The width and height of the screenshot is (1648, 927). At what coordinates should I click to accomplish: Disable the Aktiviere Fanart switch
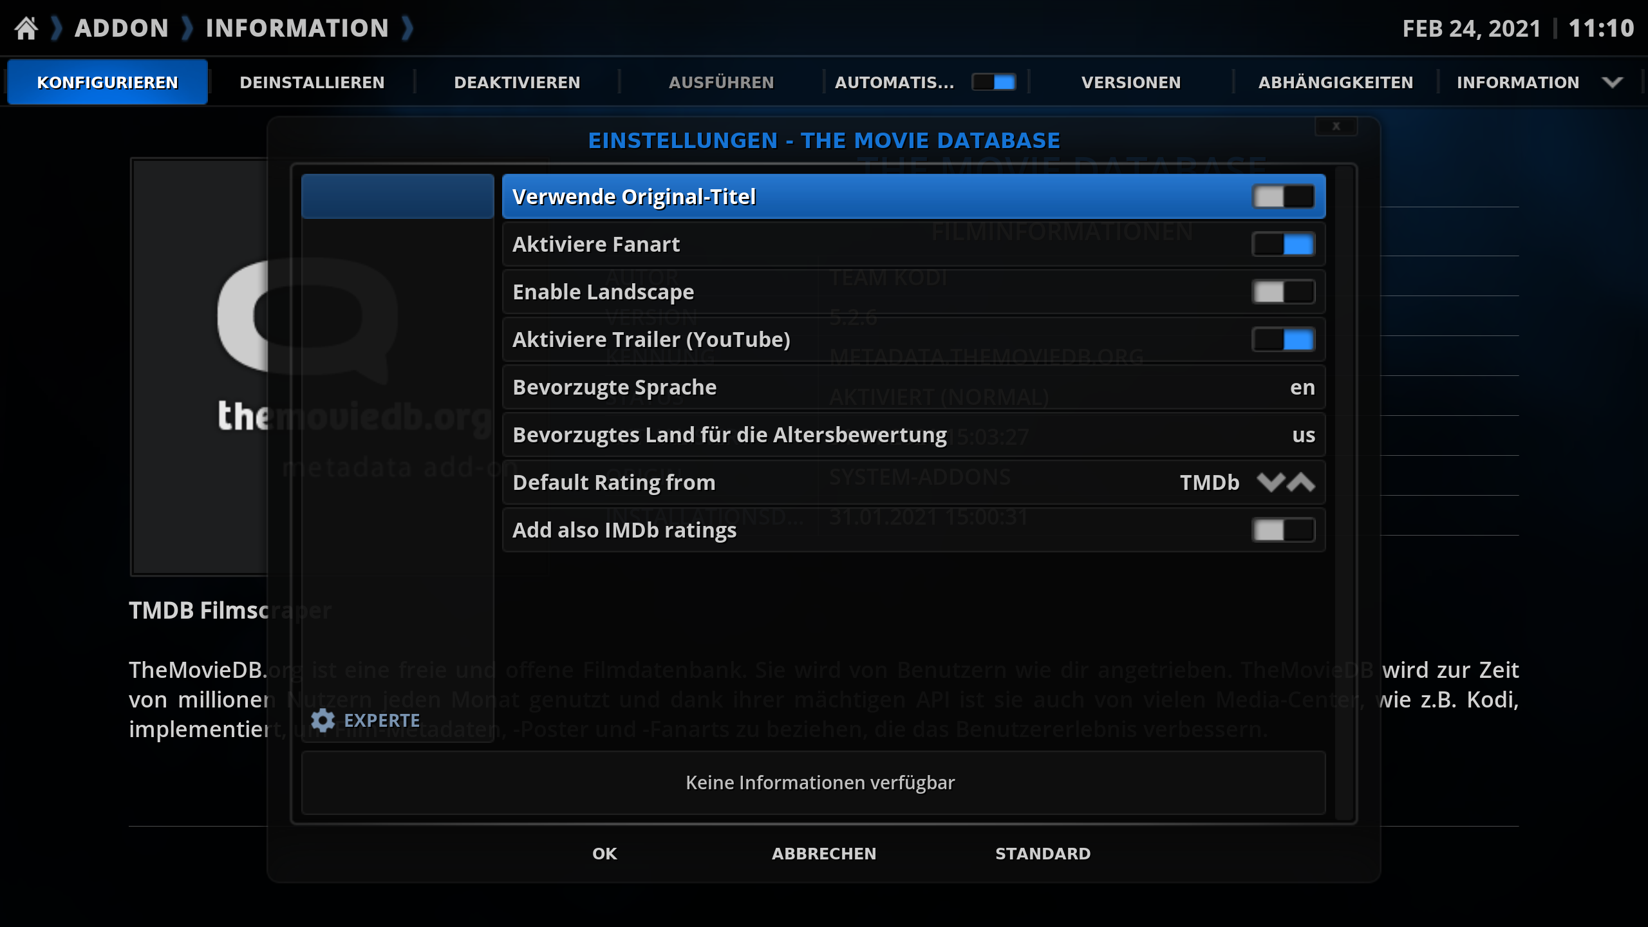click(1283, 245)
